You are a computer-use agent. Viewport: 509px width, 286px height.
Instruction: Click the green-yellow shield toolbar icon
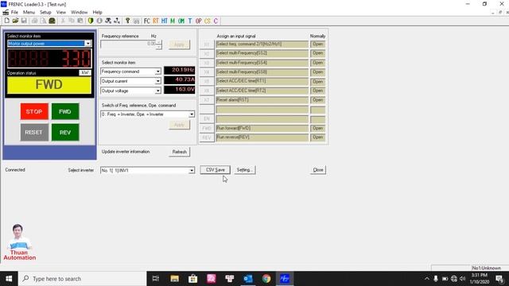click(x=91, y=21)
